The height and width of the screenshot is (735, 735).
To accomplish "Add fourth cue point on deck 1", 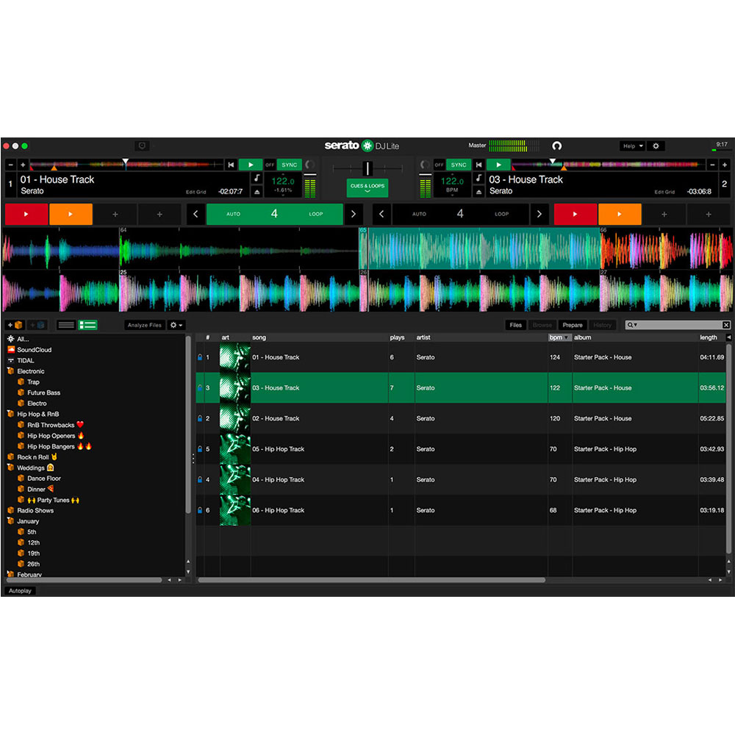I will 159,214.
